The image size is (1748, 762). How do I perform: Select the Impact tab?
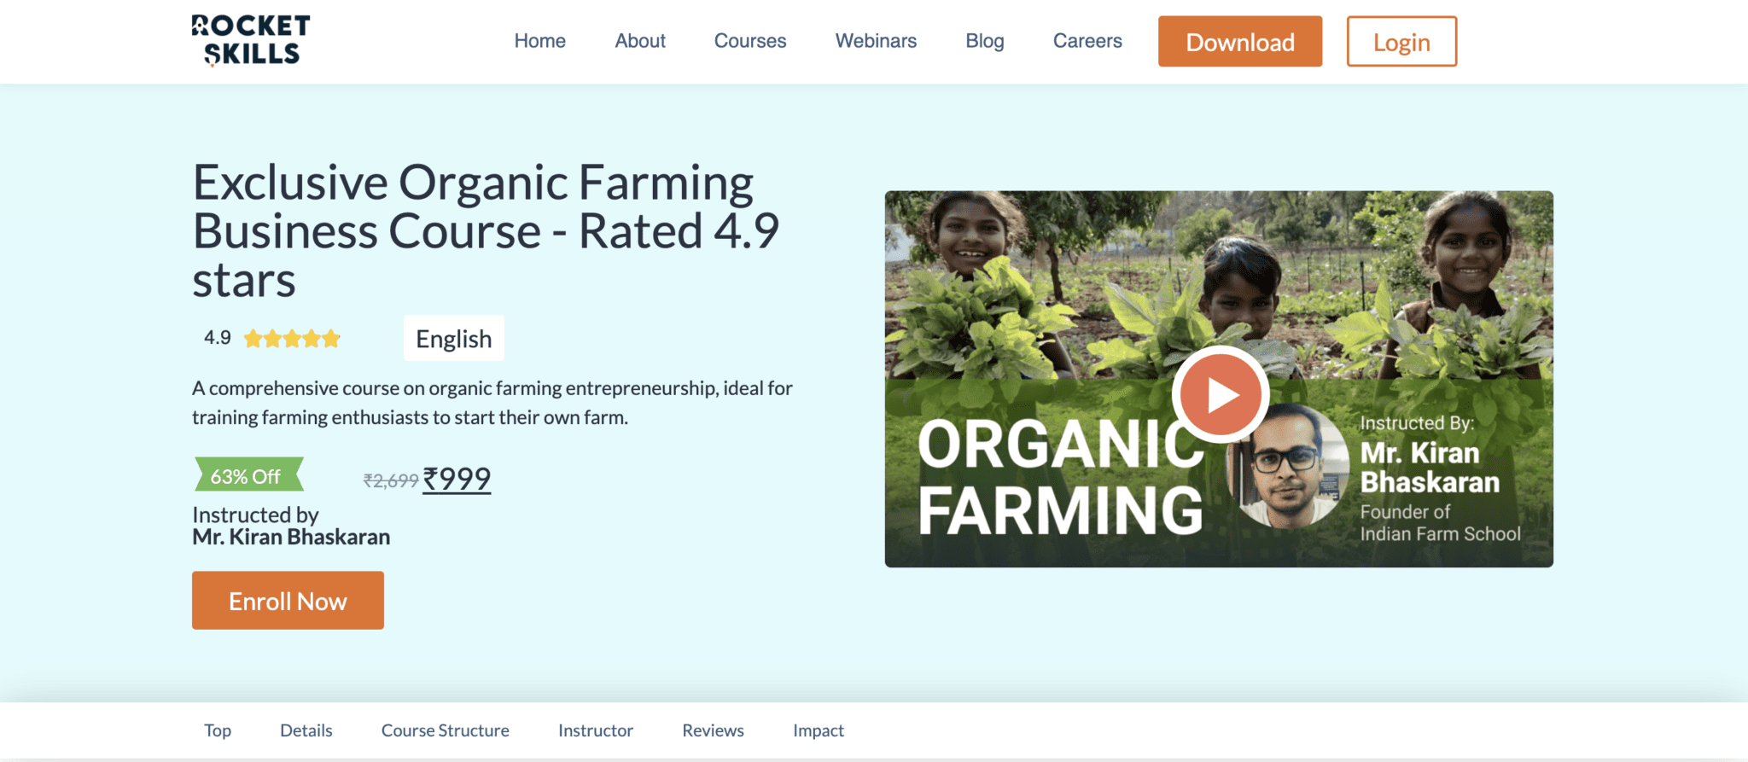(819, 730)
